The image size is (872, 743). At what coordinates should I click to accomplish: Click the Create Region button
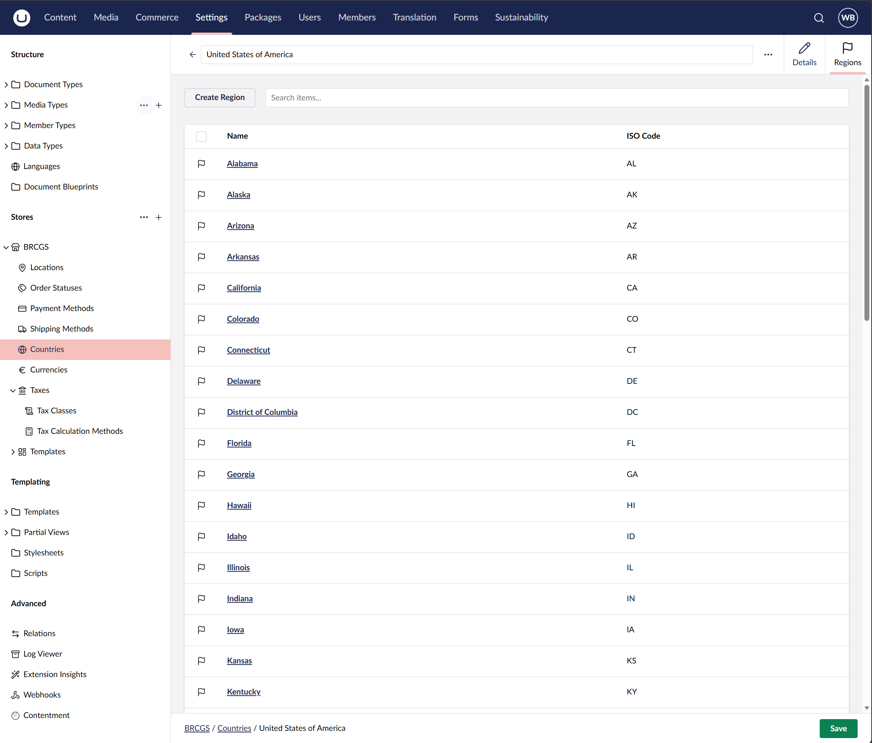[x=219, y=97]
